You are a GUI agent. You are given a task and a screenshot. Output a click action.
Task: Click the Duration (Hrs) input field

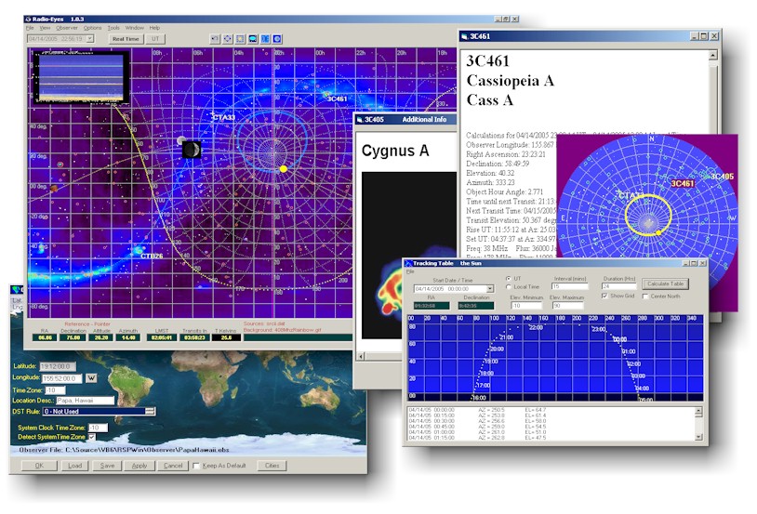click(619, 286)
